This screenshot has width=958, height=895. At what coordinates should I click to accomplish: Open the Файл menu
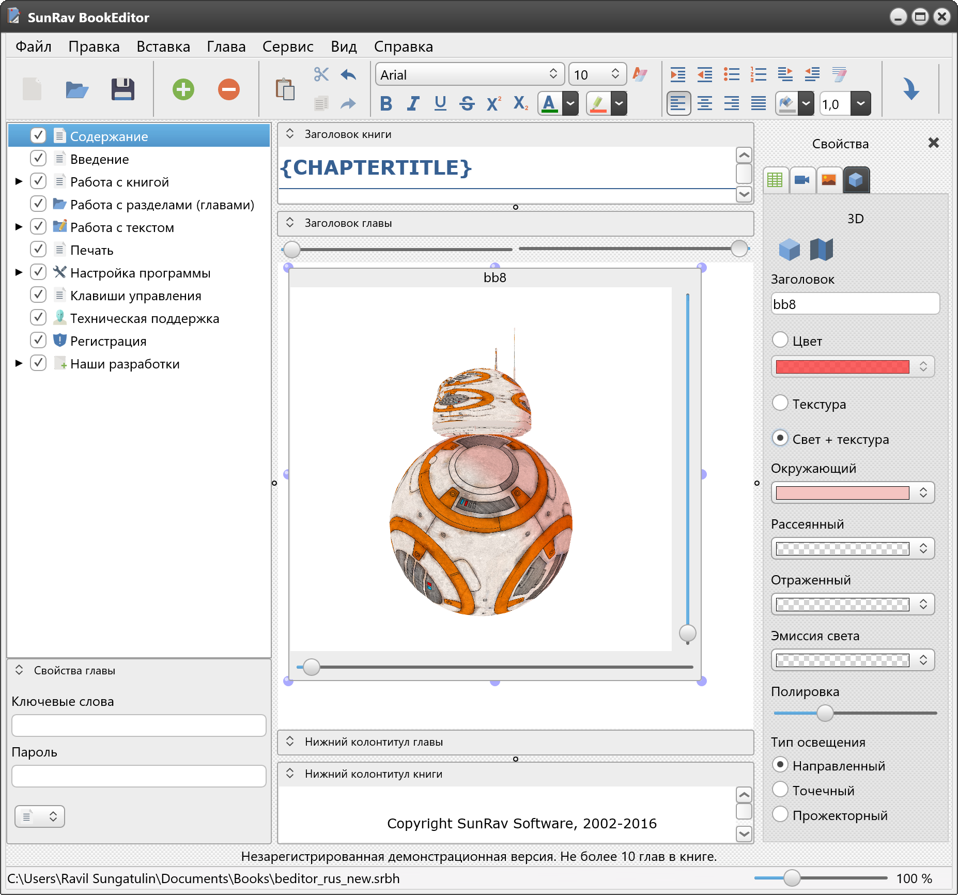click(x=34, y=47)
